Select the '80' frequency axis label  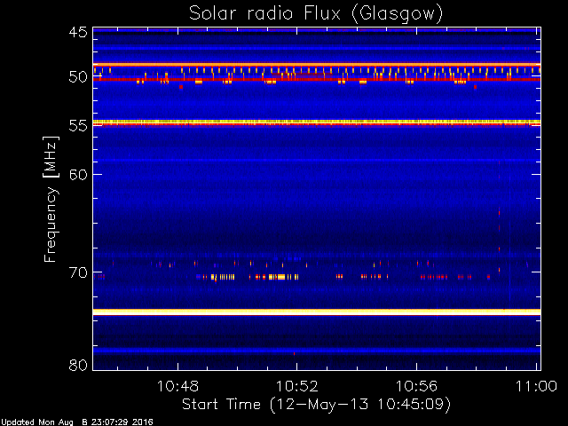point(78,365)
